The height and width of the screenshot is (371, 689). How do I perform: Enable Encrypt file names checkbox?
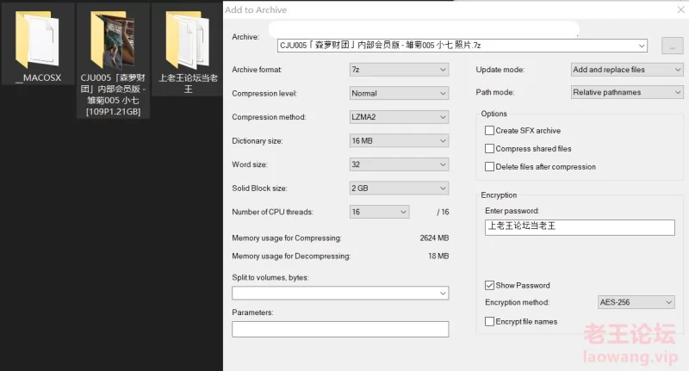490,321
